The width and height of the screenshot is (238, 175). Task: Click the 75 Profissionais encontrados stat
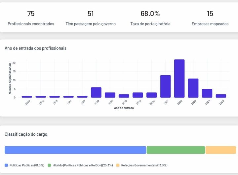tap(31, 18)
